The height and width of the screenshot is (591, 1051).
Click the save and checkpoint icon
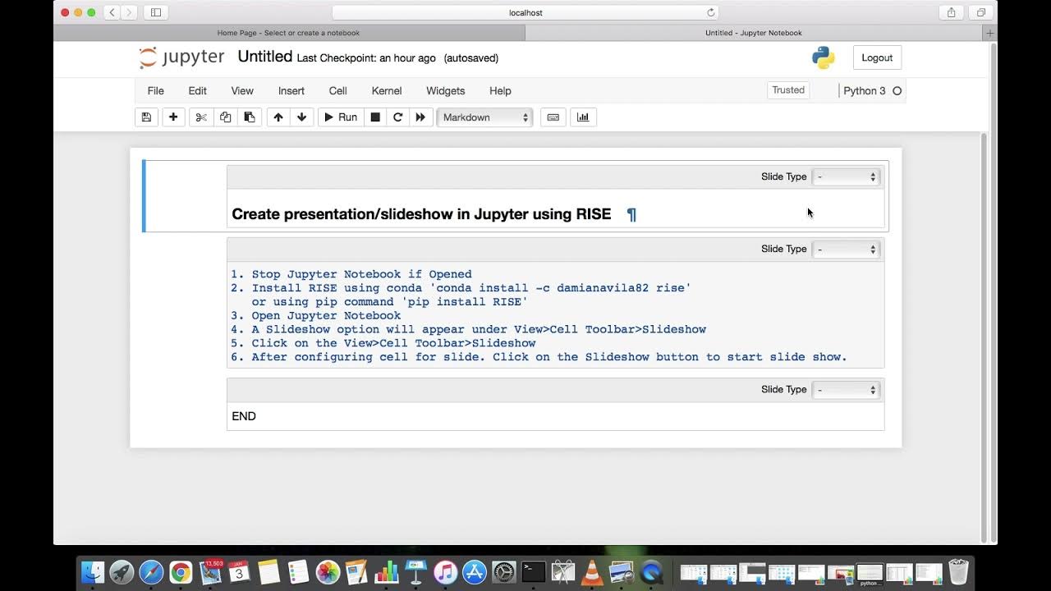tap(146, 117)
